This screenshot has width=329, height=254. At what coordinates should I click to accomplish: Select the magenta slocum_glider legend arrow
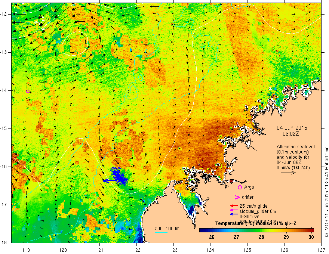click(x=234, y=210)
